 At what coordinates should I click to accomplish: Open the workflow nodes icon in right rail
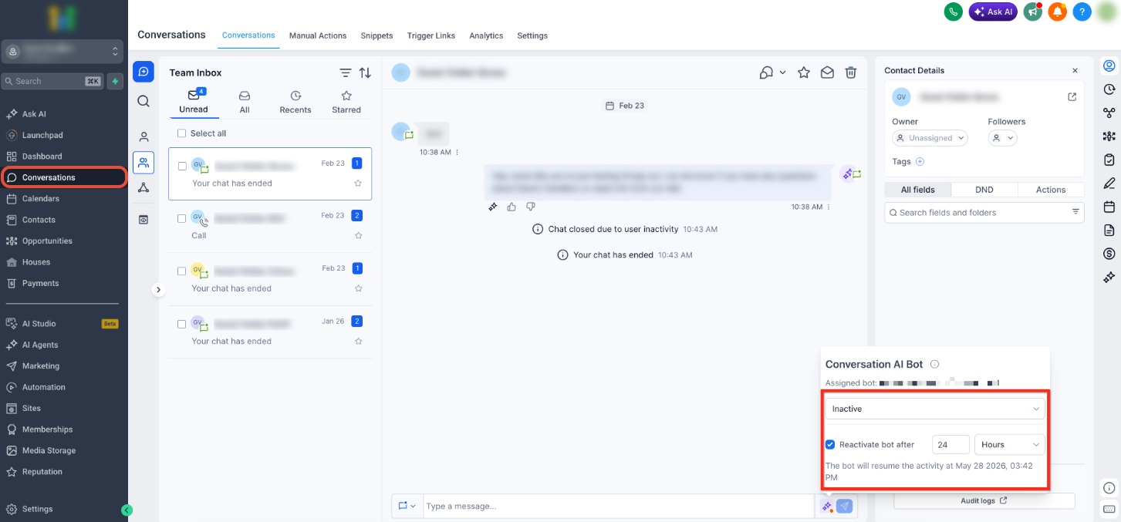click(x=1109, y=113)
